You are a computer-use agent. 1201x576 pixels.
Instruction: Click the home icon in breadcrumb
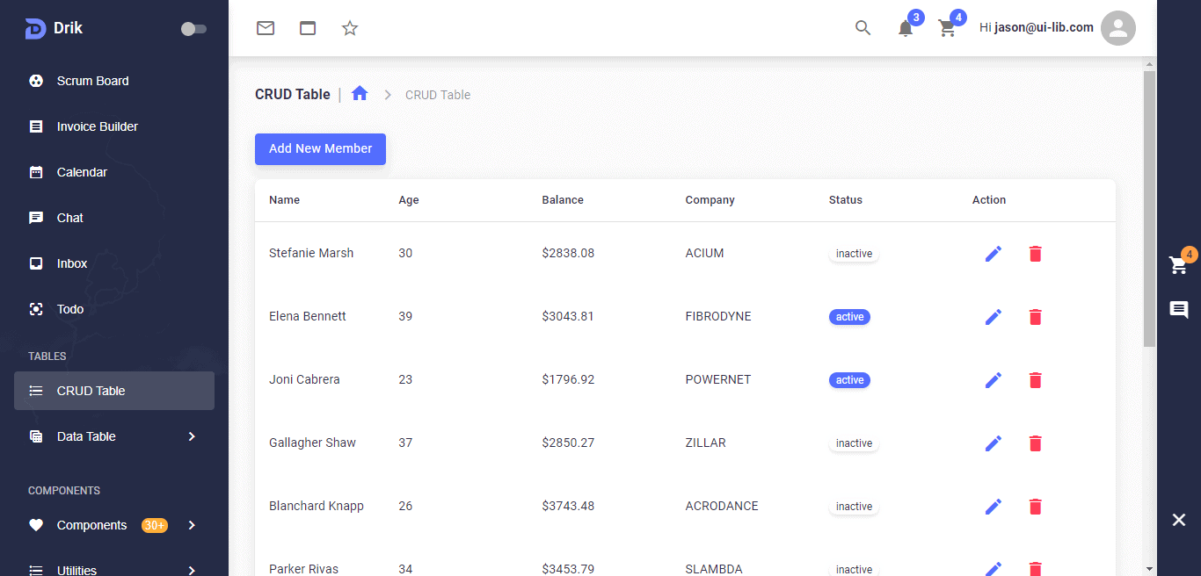tap(360, 94)
